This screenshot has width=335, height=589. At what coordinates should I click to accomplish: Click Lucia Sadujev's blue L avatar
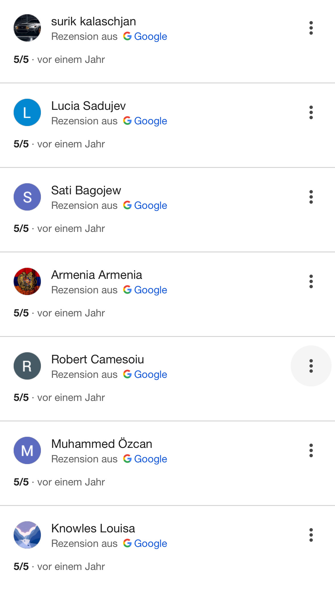coord(27,112)
